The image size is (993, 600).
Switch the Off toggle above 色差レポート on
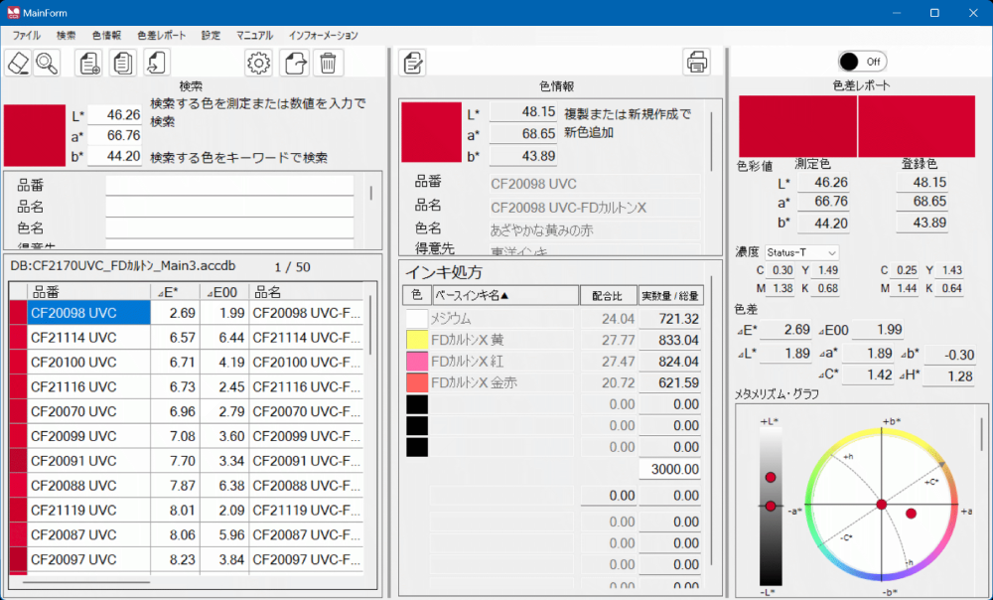click(x=865, y=60)
